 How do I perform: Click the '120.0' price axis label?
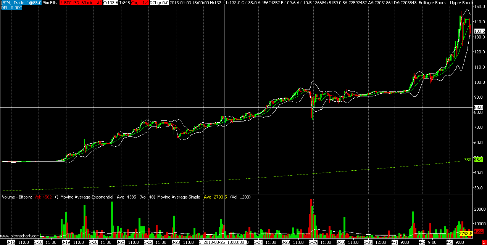pos(479,52)
